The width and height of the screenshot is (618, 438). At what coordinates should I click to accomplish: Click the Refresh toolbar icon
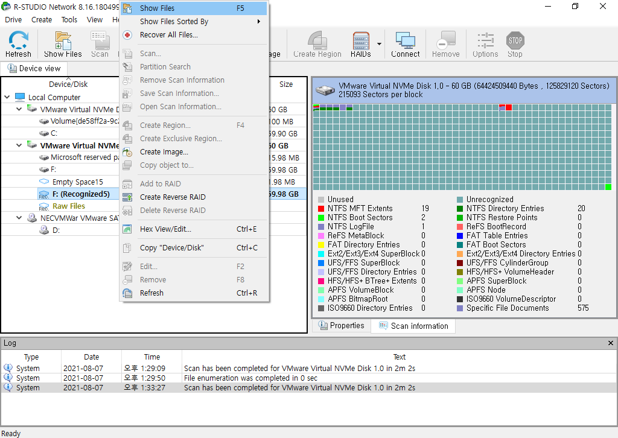coord(18,44)
